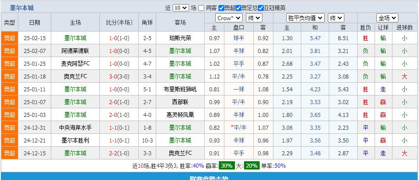
Task: Open away team 珀斯光荣
Action: (x=180, y=38)
